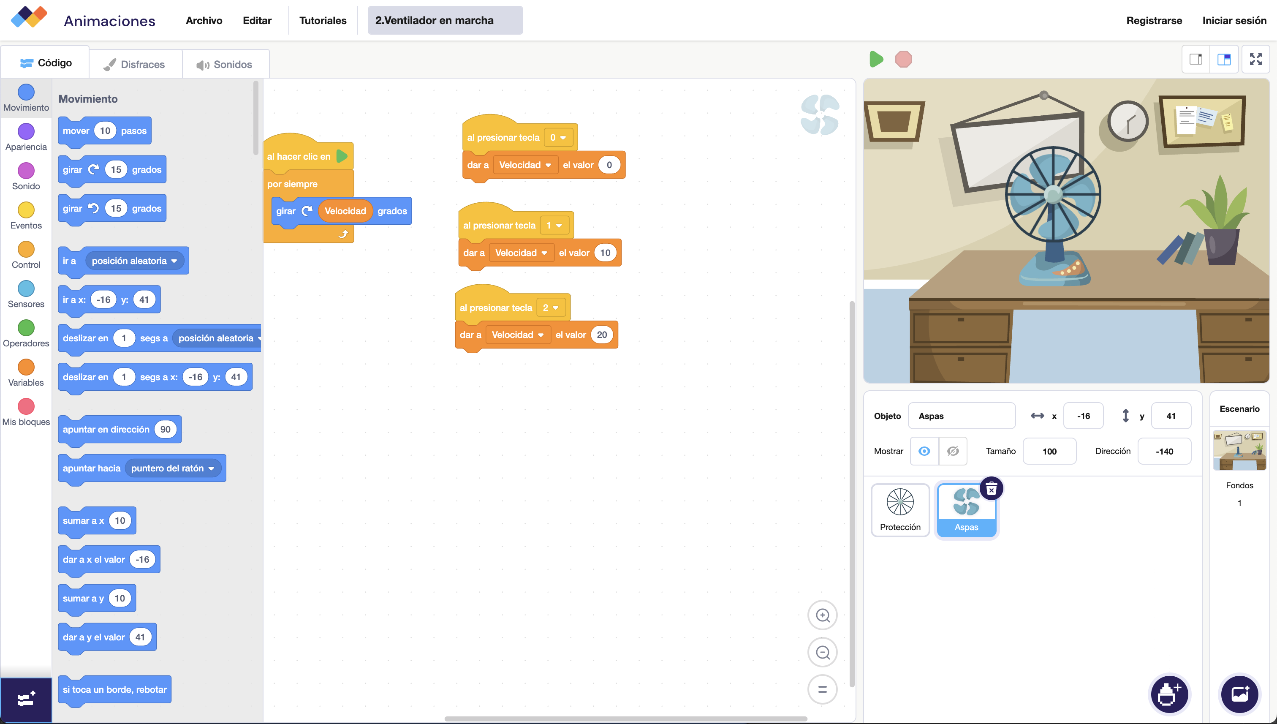This screenshot has width=1277, height=724.
Task: Select the Variables category circle
Action: [26, 367]
